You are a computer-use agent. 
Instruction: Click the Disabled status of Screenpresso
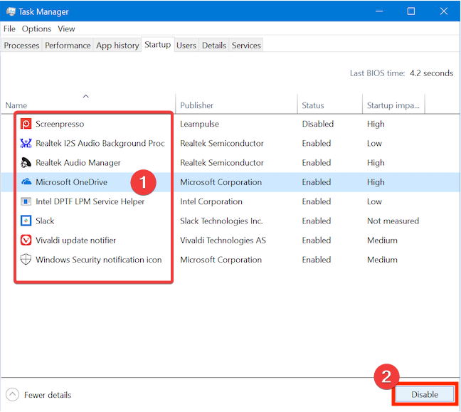tap(317, 124)
